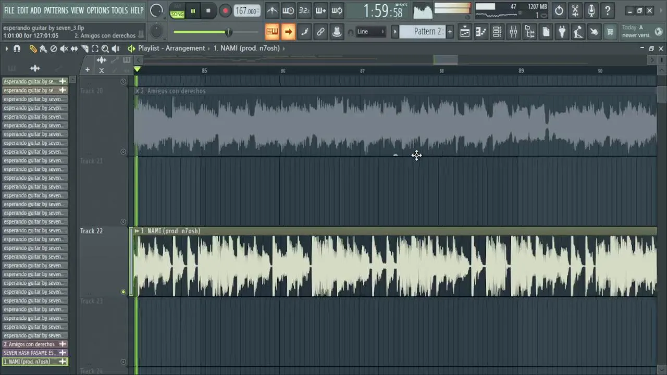Open the Piano roll view button
This screenshot has height=375, width=667.
[x=481, y=32]
